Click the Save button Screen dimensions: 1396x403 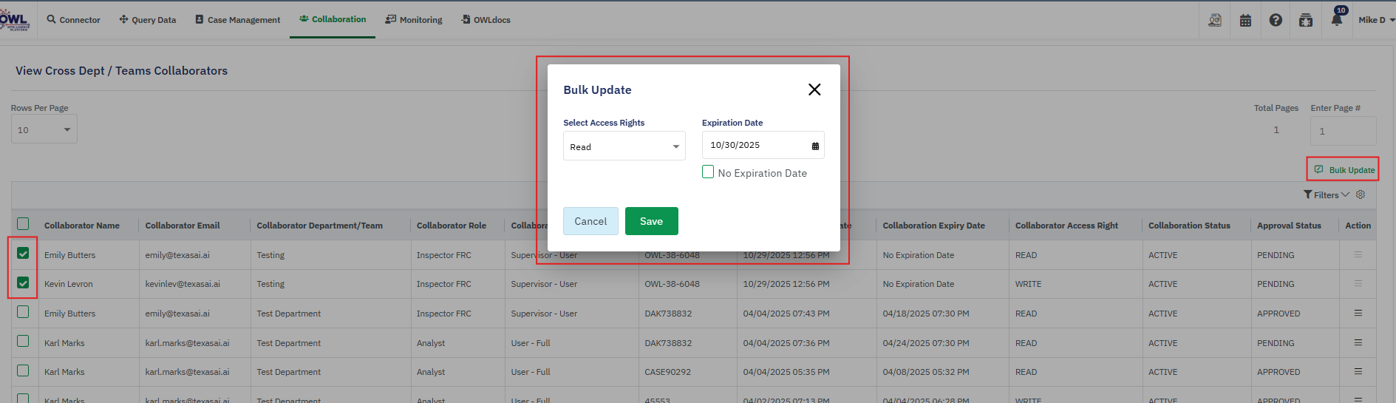tap(651, 221)
